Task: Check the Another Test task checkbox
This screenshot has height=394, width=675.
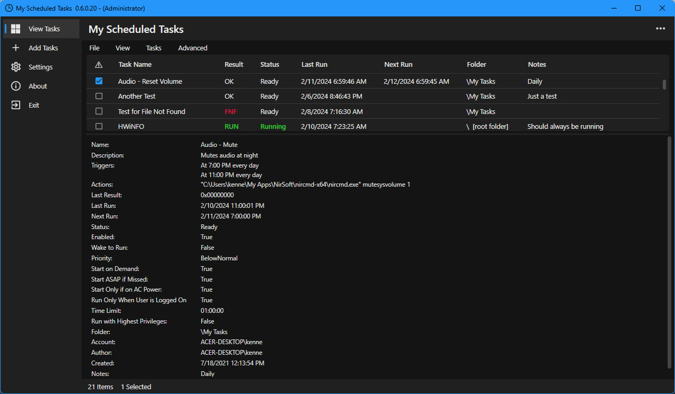Action: [x=99, y=96]
